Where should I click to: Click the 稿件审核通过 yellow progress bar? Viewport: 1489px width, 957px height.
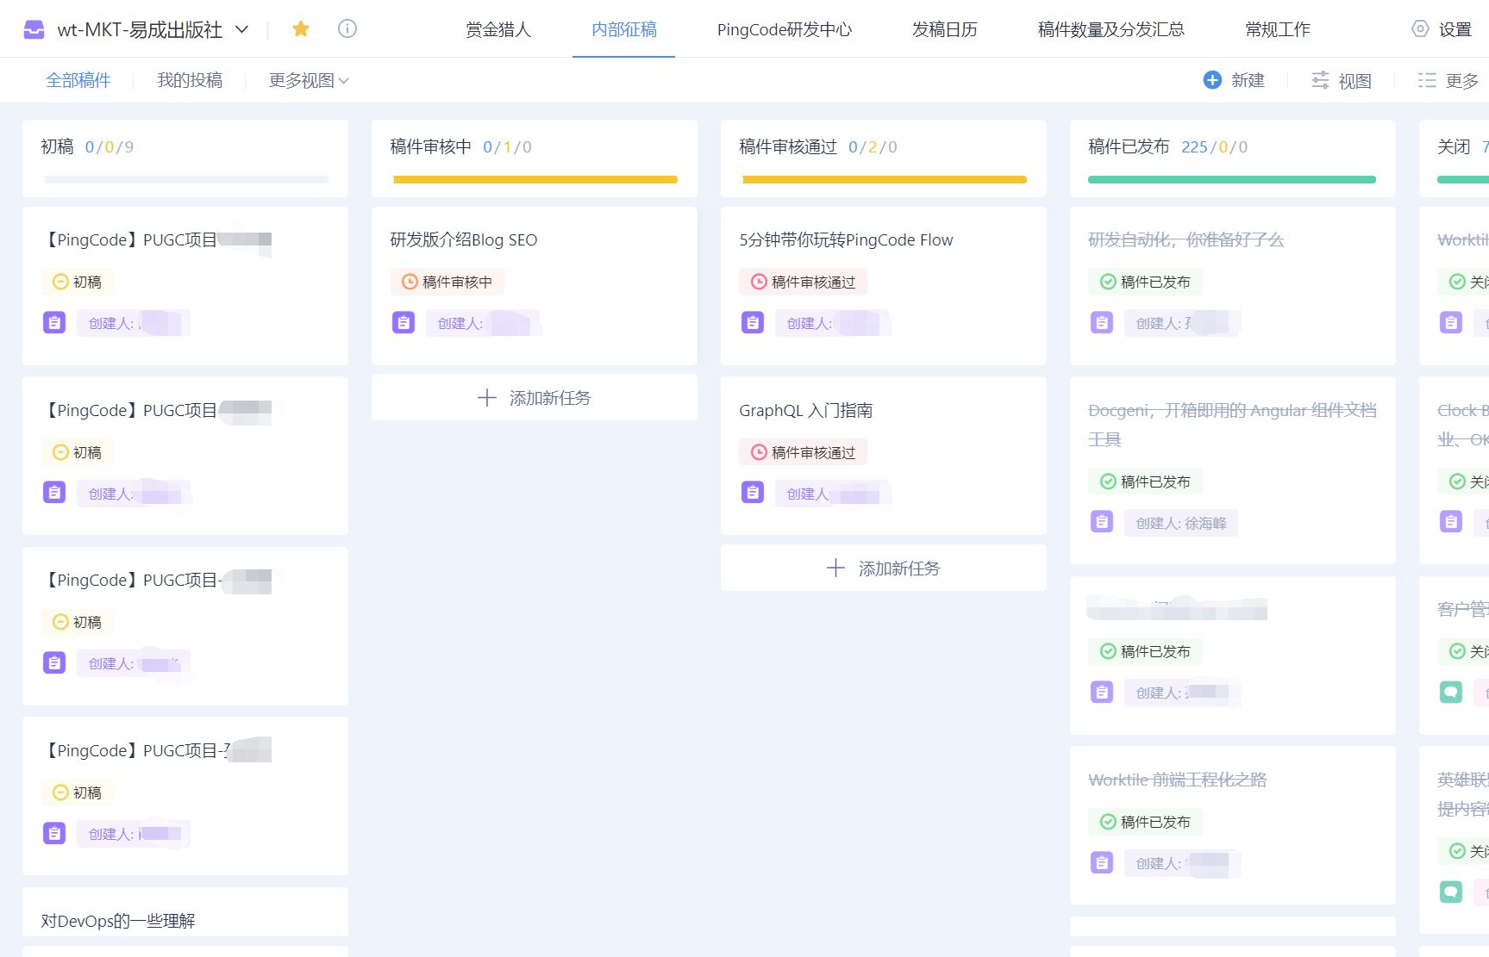[885, 179]
